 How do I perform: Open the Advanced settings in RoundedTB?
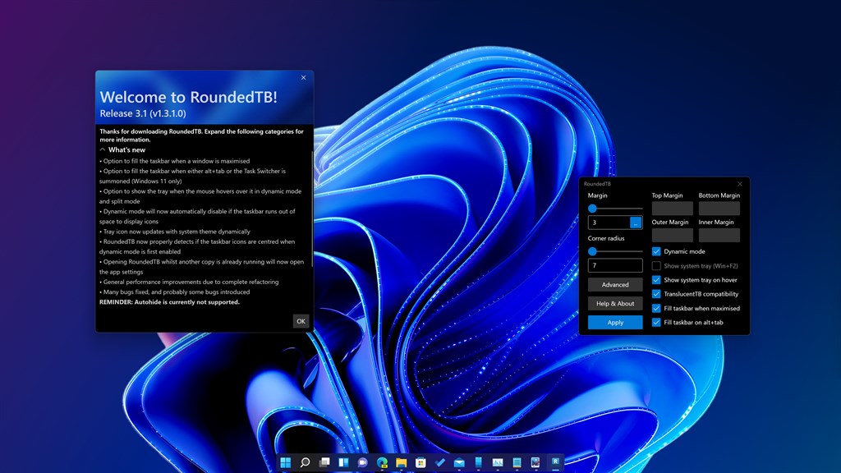click(x=615, y=285)
